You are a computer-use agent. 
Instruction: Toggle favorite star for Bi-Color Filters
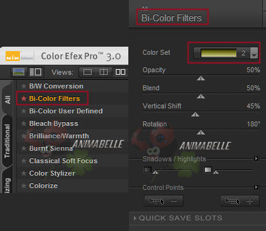point(24,98)
